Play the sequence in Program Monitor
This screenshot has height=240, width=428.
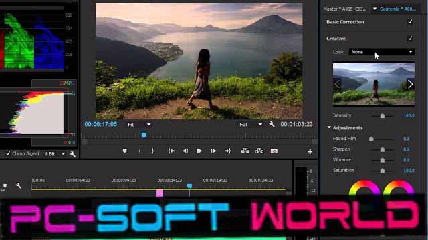pos(199,151)
